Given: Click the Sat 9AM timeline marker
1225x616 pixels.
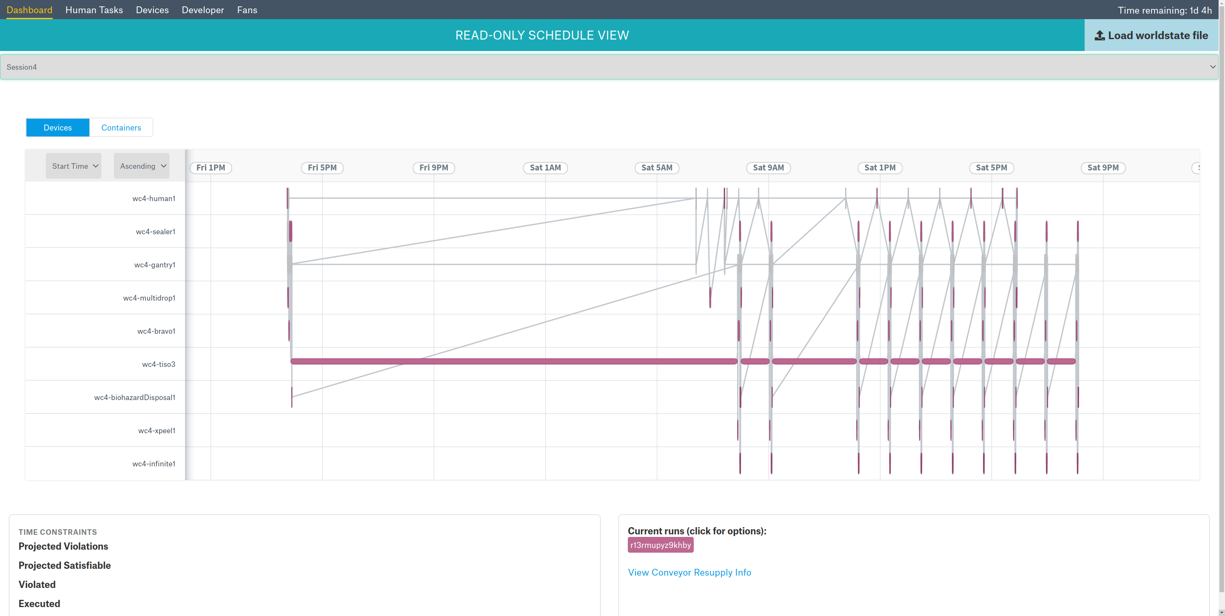Looking at the screenshot, I should [768, 168].
